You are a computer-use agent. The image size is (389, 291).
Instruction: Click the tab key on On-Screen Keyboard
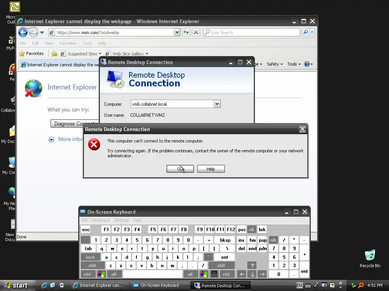point(88,249)
